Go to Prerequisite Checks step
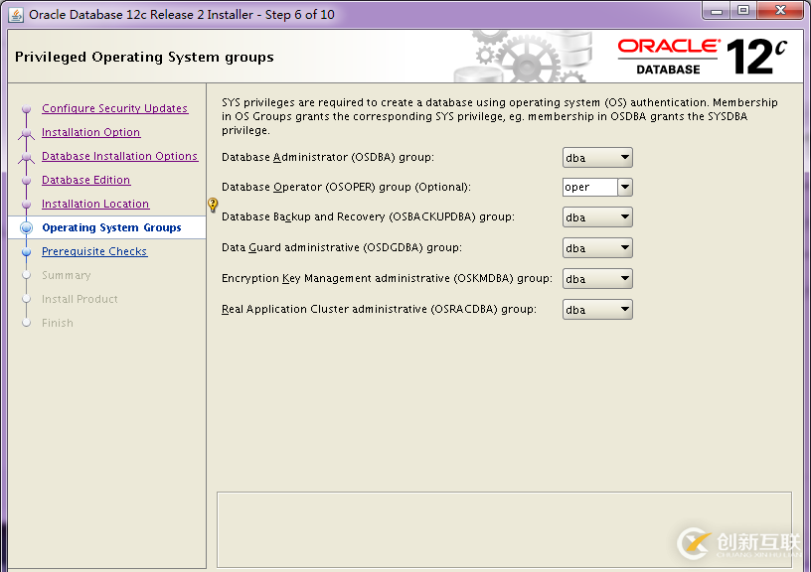This screenshot has height=572, width=811. point(94,251)
